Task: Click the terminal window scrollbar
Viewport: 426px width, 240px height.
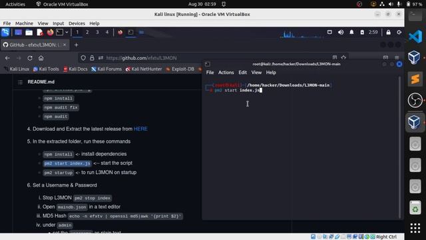Action: point(399,147)
